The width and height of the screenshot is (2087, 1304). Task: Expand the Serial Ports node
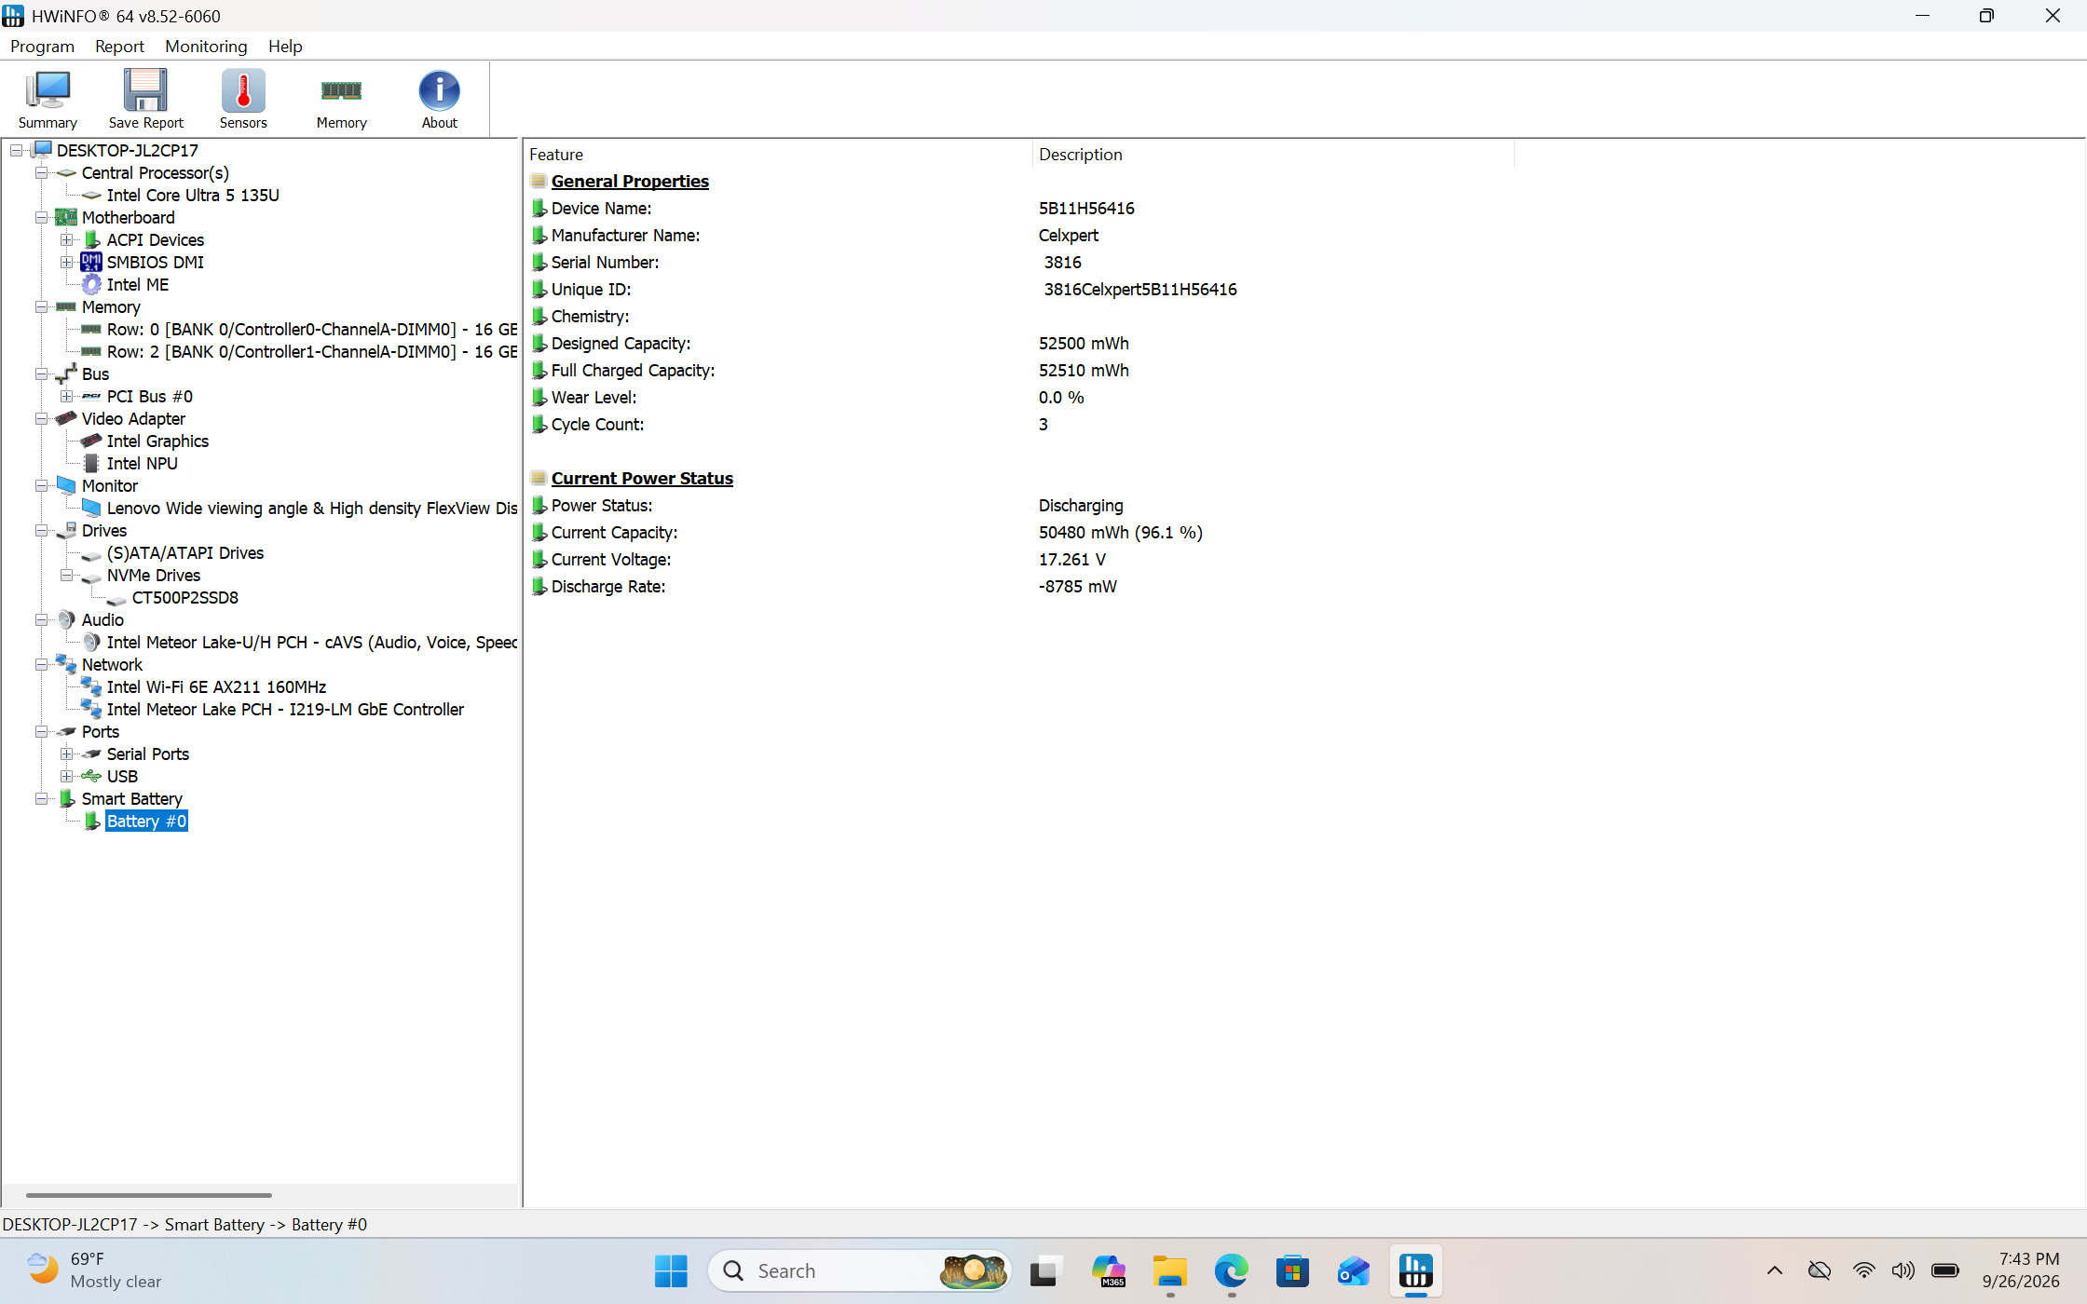[x=67, y=754]
